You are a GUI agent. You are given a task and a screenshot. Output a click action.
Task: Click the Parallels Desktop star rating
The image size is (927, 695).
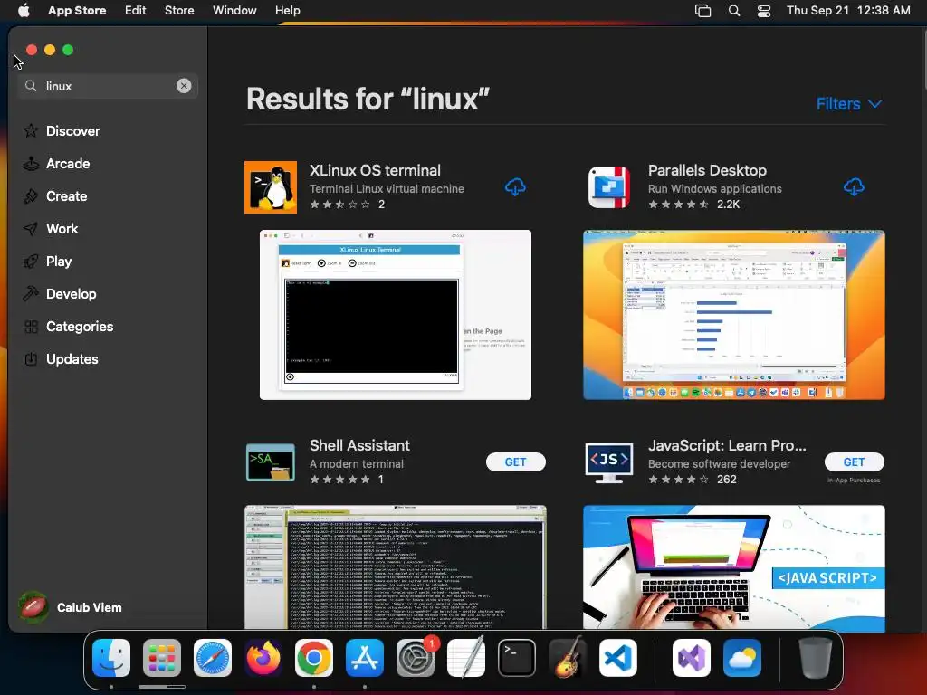click(x=678, y=205)
